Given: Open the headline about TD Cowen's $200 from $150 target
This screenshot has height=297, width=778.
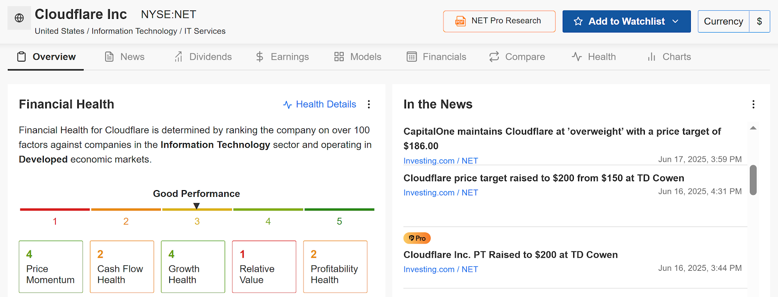Looking at the screenshot, I should pos(544,178).
